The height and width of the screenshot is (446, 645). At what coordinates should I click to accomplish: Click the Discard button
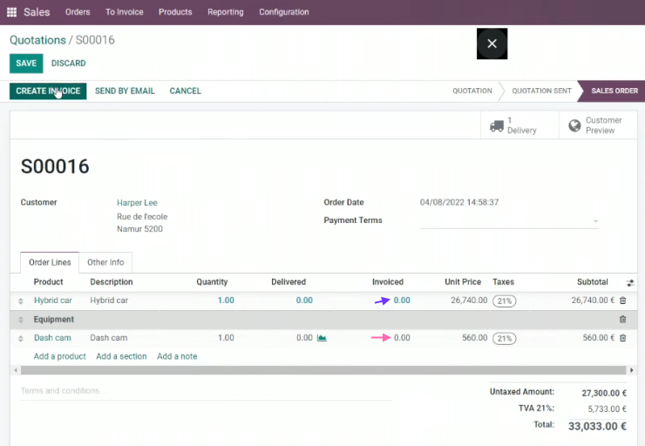tap(68, 64)
